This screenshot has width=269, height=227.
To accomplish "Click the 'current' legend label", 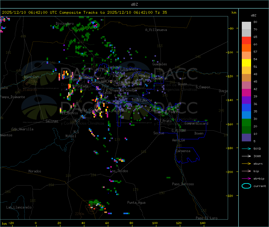I will [260, 186].
